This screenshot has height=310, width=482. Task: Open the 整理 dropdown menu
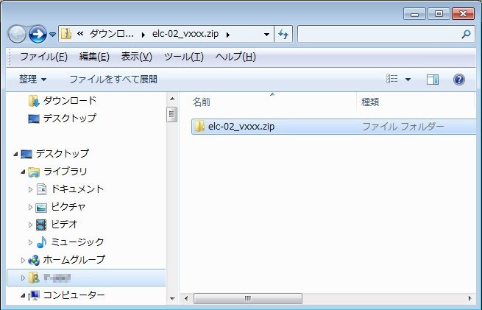(x=33, y=79)
